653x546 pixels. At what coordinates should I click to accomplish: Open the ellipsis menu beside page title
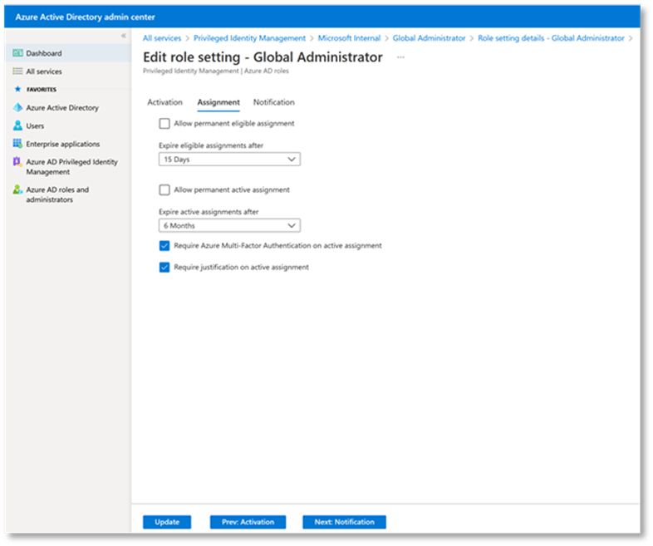pyautogui.click(x=400, y=57)
